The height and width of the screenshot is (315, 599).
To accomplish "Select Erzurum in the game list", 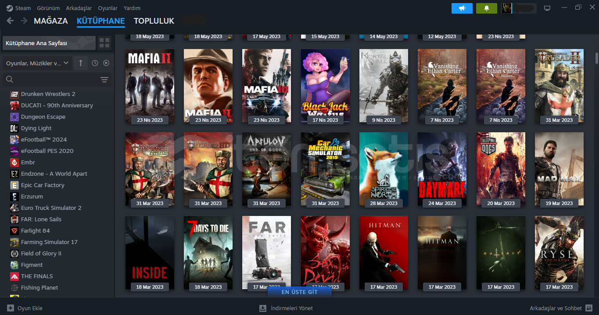I will (32, 196).
